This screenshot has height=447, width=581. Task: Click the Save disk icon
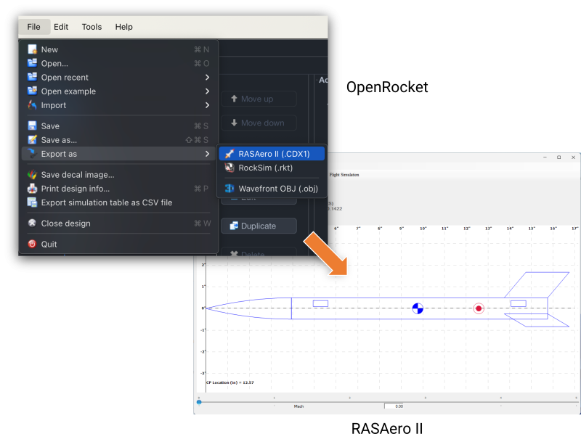[33, 126]
